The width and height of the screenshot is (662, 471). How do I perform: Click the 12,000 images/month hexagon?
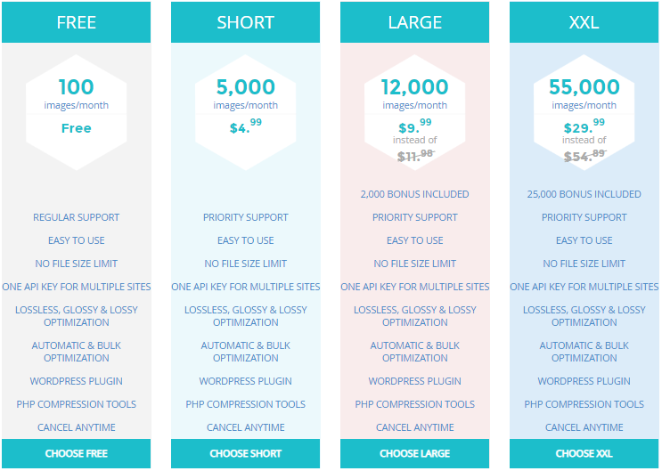[414, 112]
